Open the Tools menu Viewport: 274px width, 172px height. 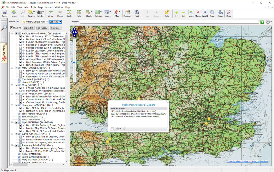click(x=33, y=7)
